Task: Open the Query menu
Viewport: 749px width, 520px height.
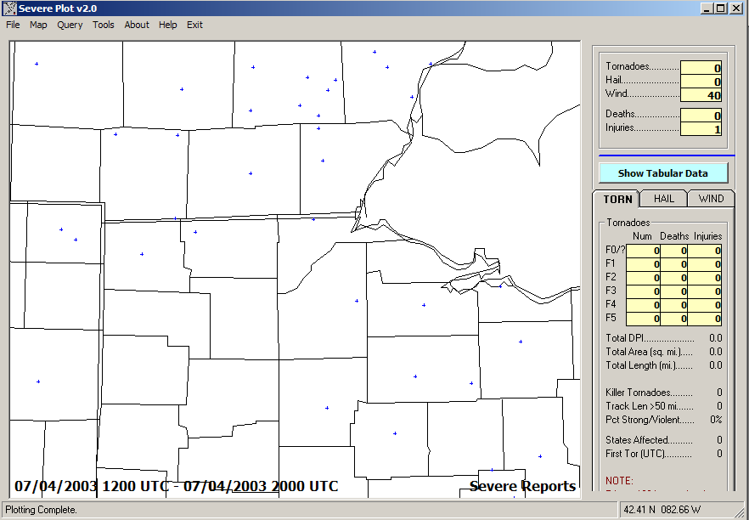Action: point(70,25)
